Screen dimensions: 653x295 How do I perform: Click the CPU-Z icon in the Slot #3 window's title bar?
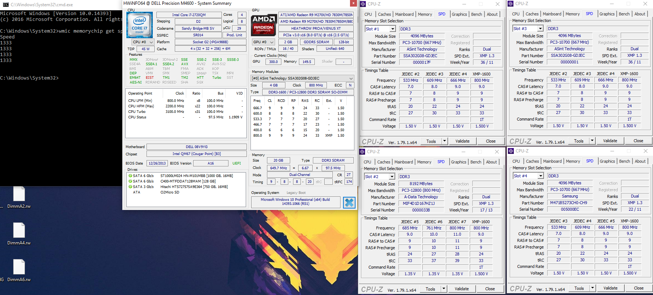click(x=511, y=4)
